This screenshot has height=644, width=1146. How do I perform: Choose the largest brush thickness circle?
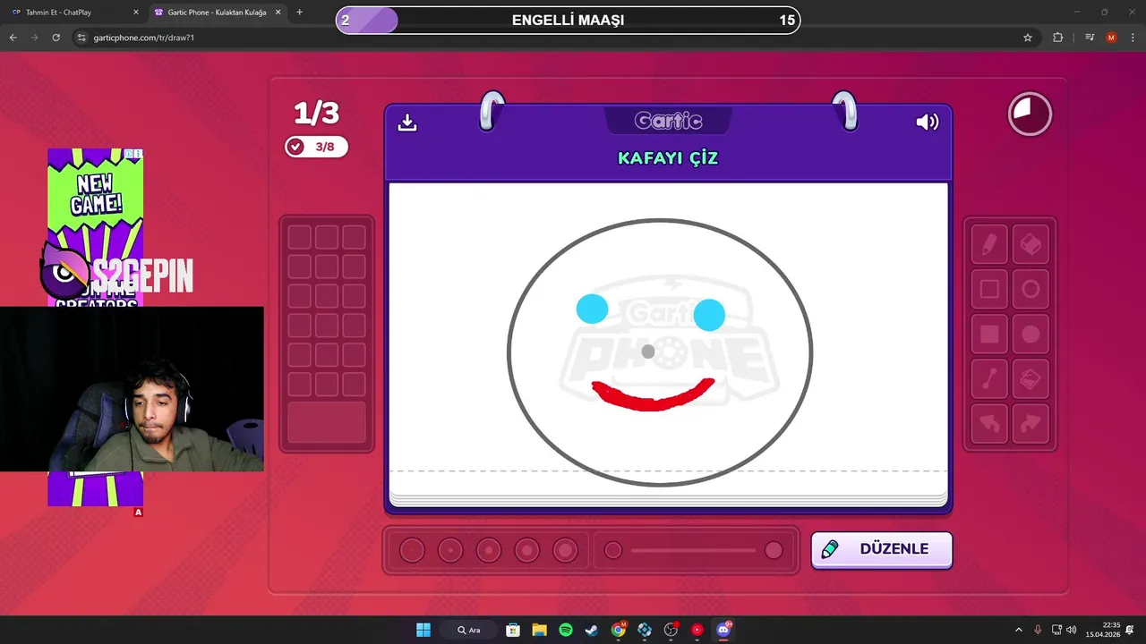pyautogui.click(x=565, y=550)
